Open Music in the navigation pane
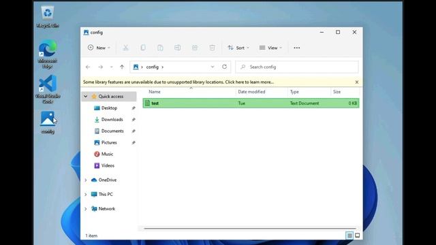The height and width of the screenshot is (245, 436). (x=107, y=154)
